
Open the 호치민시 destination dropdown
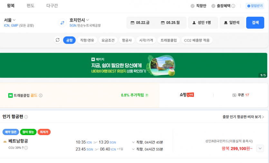point(79,20)
